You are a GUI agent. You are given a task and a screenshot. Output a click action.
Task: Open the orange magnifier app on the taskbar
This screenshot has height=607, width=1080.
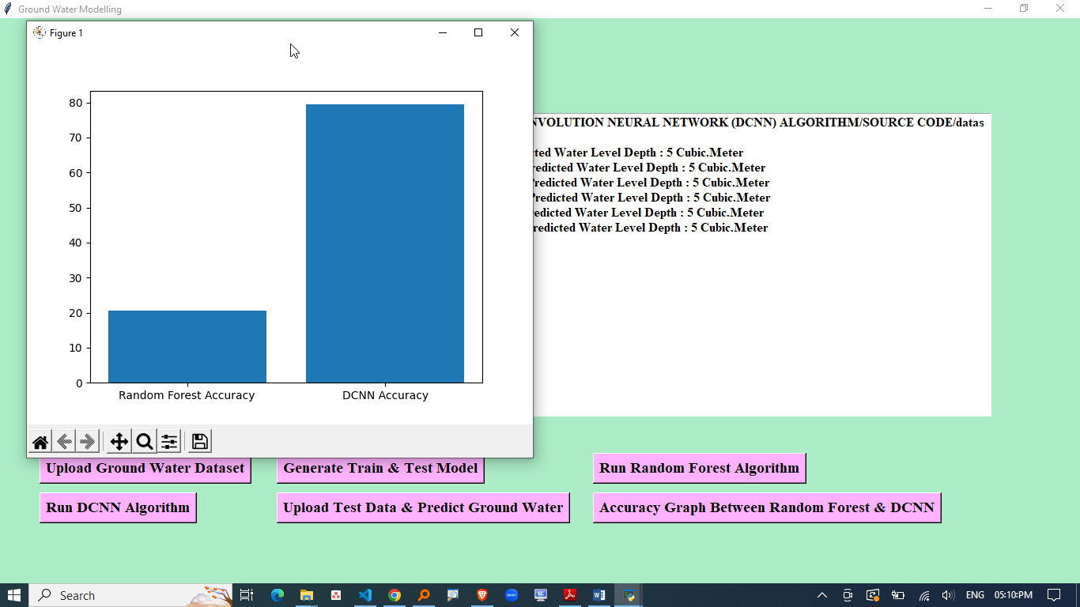click(424, 595)
